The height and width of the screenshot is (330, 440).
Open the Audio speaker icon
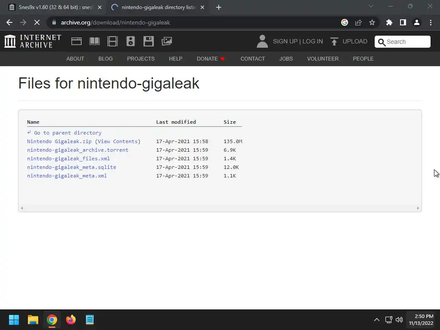click(131, 41)
